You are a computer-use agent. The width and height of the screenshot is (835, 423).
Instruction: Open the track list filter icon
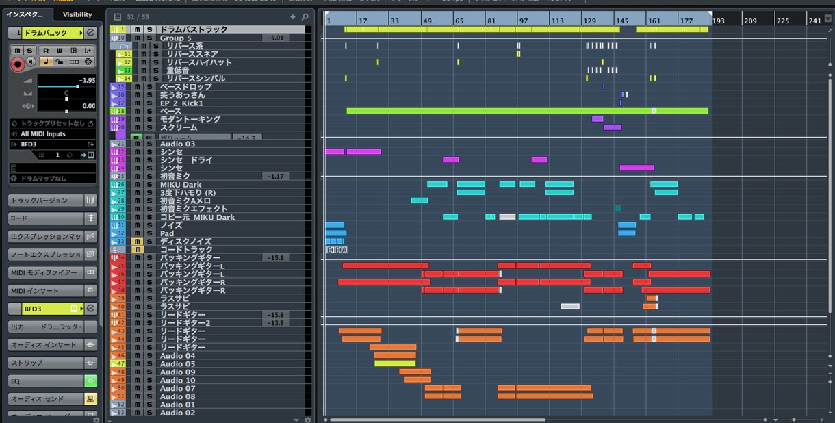click(x=118, y=17)
